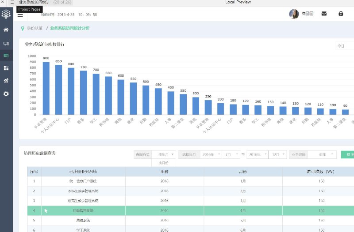Open the second 2016年 end year dropdown

(258, 154)
